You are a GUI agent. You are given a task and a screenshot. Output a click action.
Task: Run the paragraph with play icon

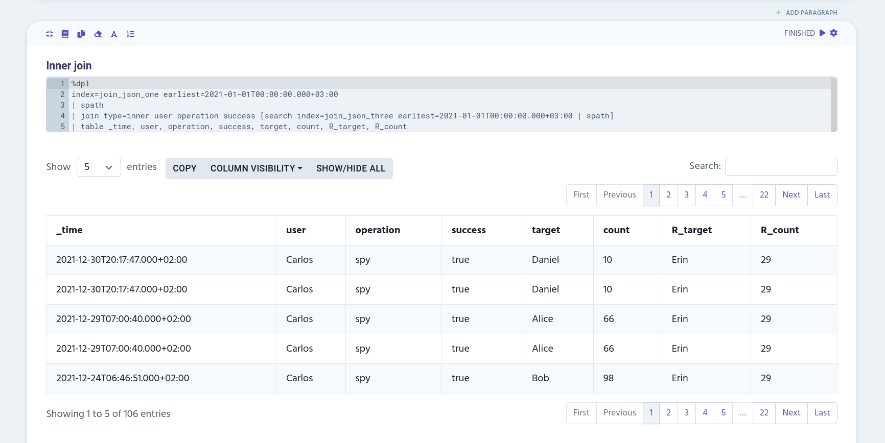click(822, 33)
